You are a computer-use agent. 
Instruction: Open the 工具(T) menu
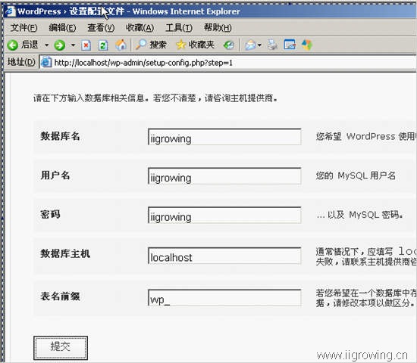click(x=179, y=27)
